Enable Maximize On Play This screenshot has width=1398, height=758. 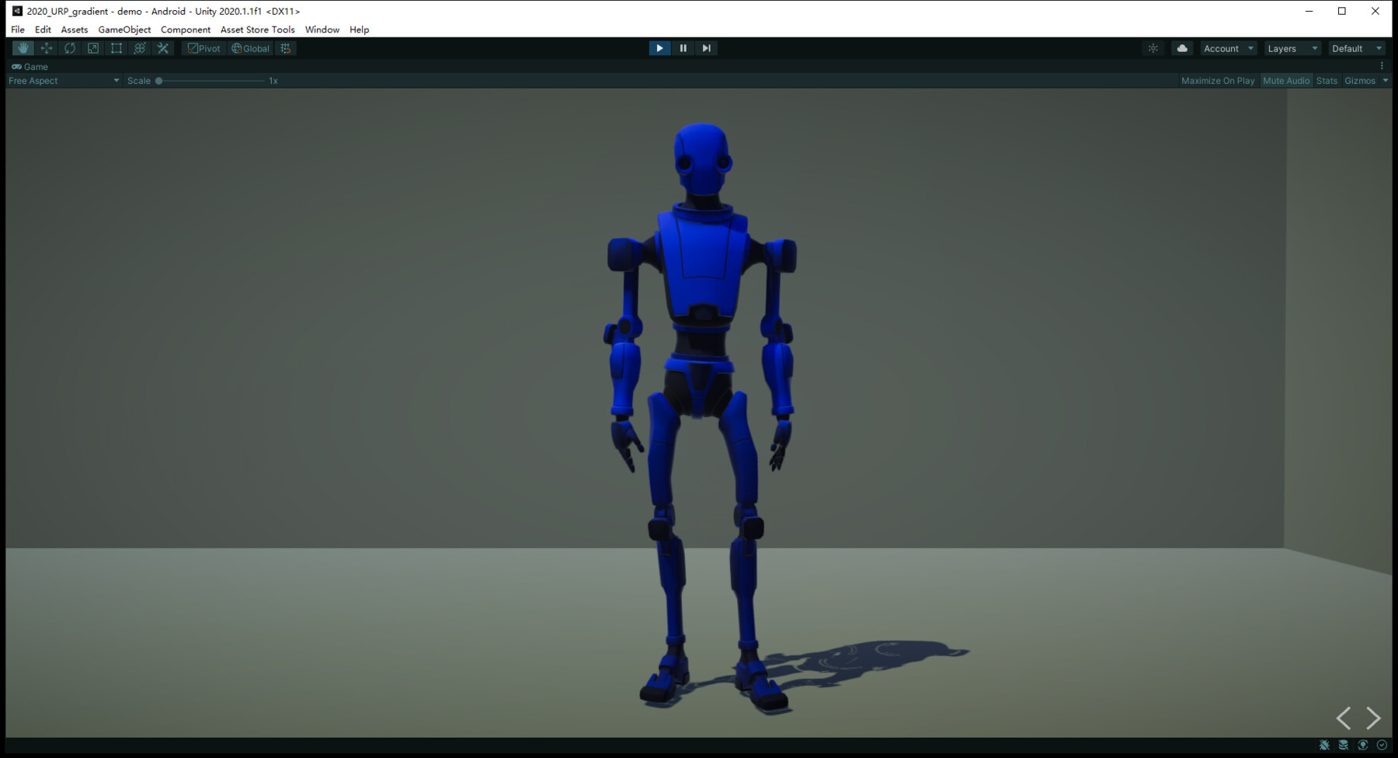tap(1217, 81)
